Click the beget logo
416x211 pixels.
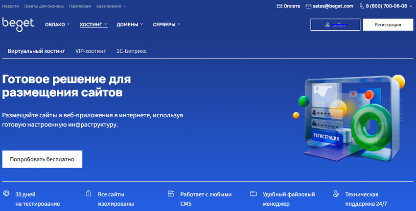pyautogui.click(x=18, y=24)
